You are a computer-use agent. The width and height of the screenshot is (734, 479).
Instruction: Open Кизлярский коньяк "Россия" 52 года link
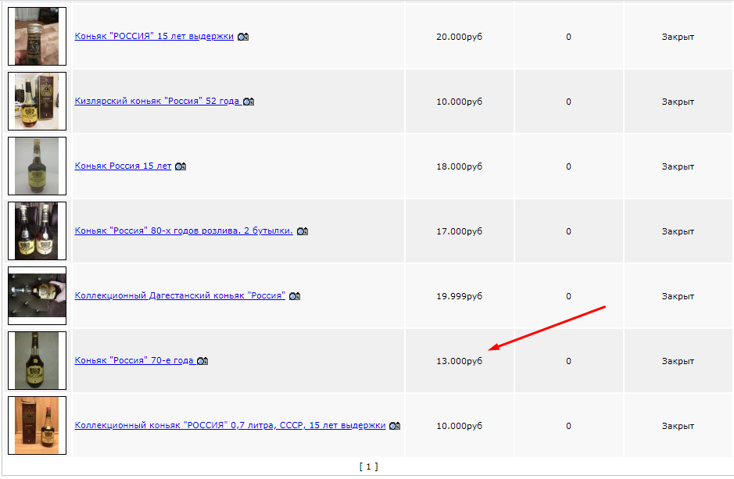pos(157,102)
